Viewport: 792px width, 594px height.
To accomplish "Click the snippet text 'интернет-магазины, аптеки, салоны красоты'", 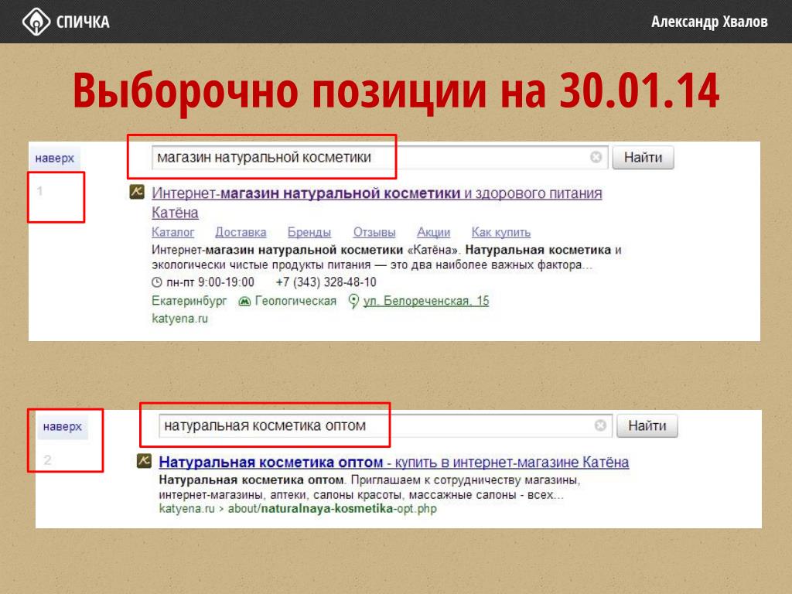I will coord(282,495).
